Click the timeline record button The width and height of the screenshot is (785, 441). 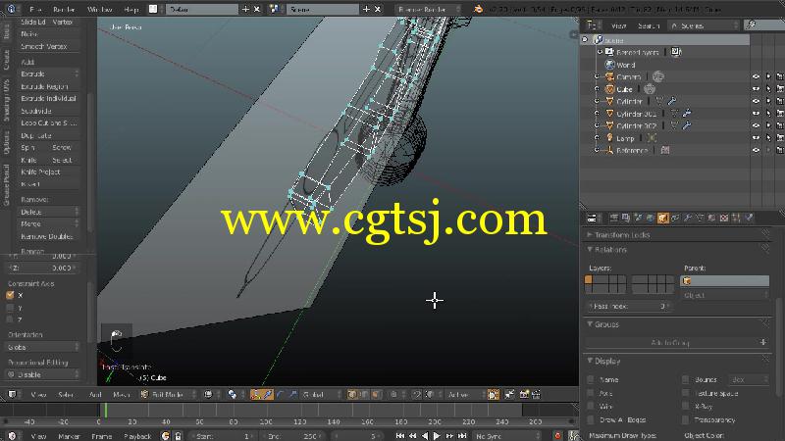(557, 436)
